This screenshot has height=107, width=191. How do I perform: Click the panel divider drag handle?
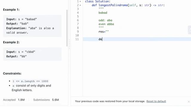point(70,44)
